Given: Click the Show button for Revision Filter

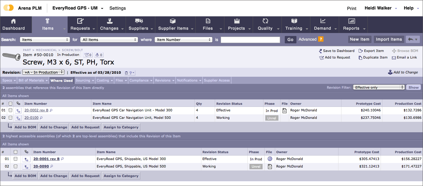Looking at the screenshot, I should tap(413, 87).
